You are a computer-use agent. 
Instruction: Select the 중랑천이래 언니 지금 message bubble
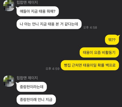pyautogui.click(x=36, y=100)
